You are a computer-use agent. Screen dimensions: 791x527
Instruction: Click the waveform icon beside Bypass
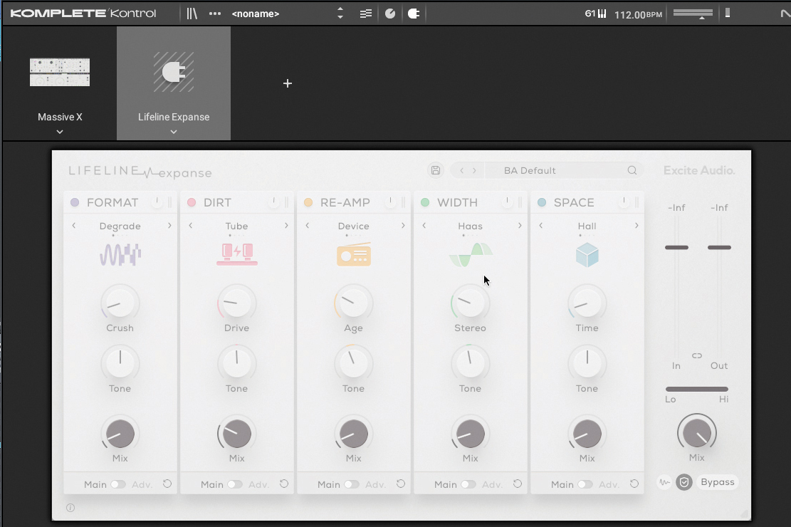click(x=665, y=483)
